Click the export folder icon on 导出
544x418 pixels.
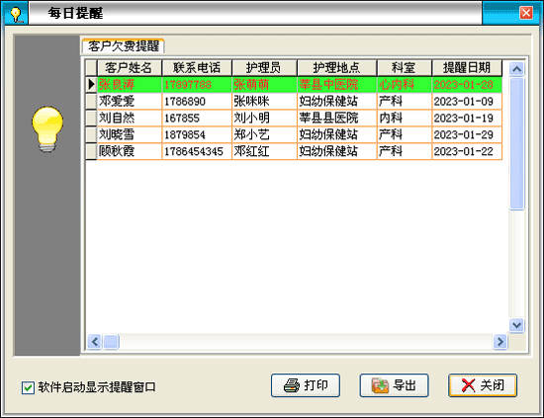click(x=380, y=385)
